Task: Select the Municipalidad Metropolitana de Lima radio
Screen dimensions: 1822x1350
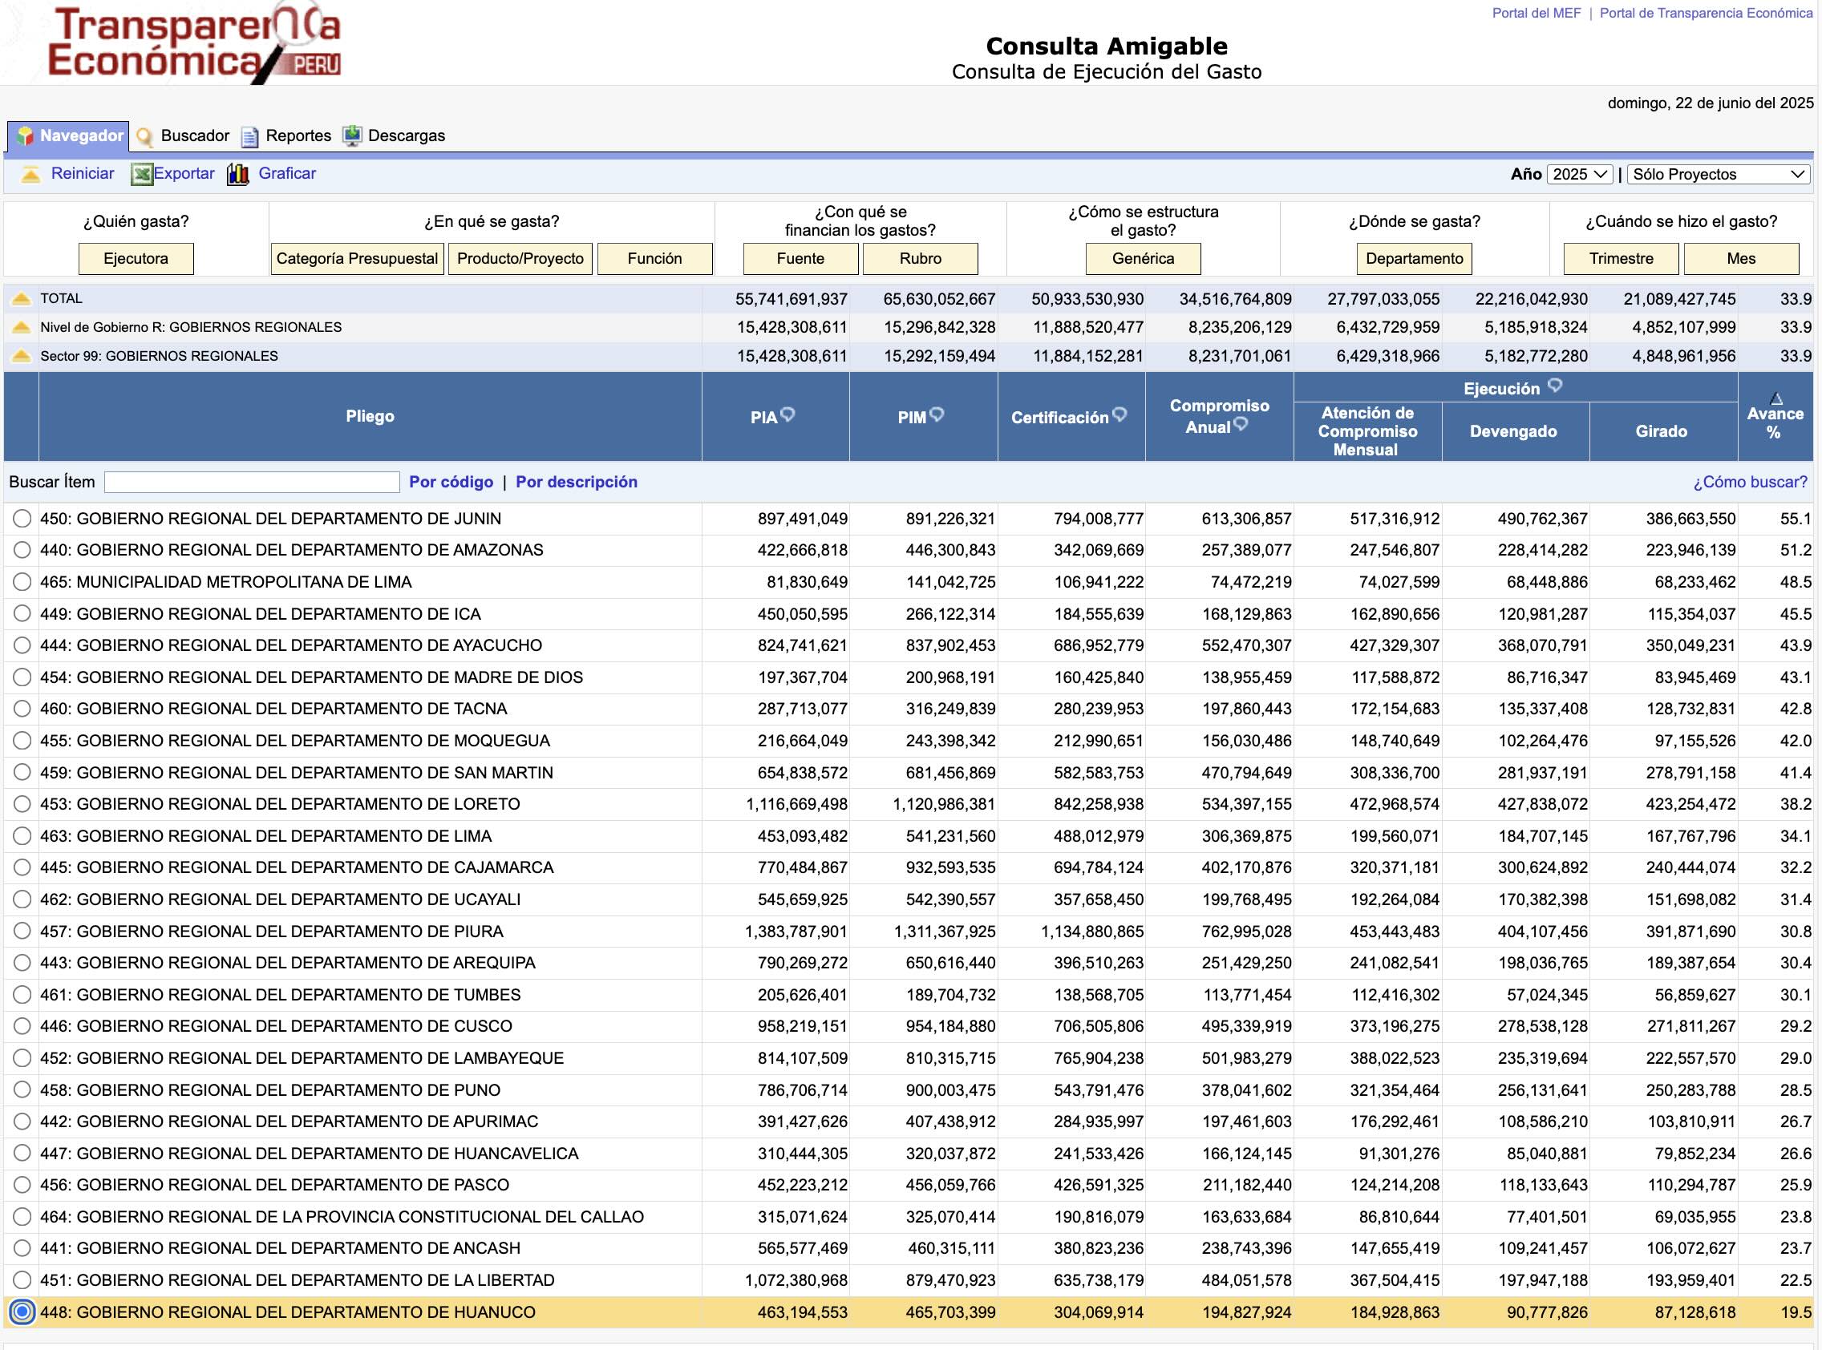Action: pyautogui.click(x=22, y=582)
